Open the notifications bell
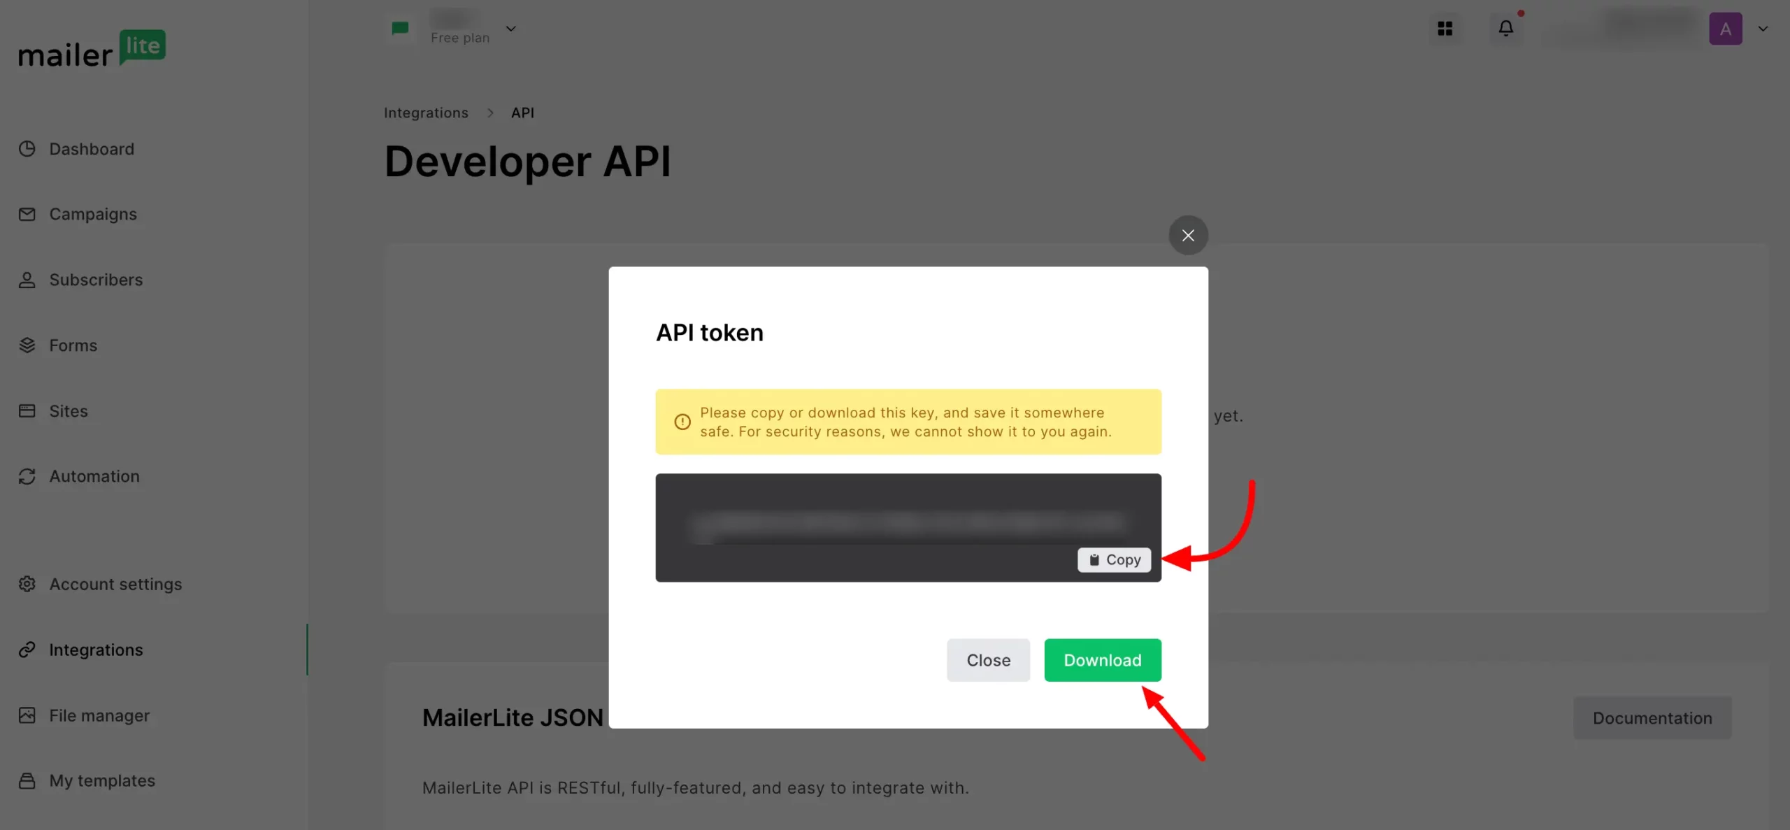The width and height of the screenshot is (1790, 830). [x=1505, y=29]
